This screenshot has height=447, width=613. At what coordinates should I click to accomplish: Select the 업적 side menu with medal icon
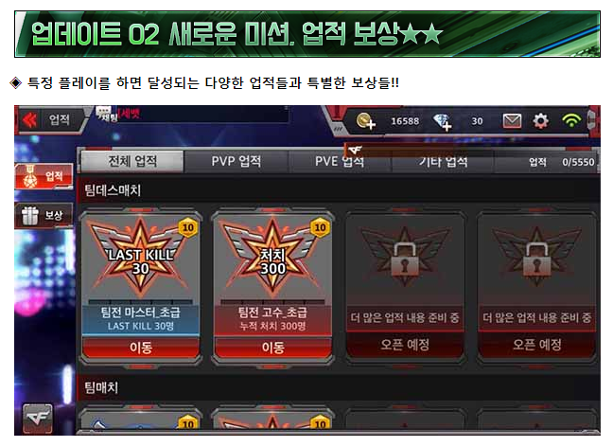click(44, 176)
